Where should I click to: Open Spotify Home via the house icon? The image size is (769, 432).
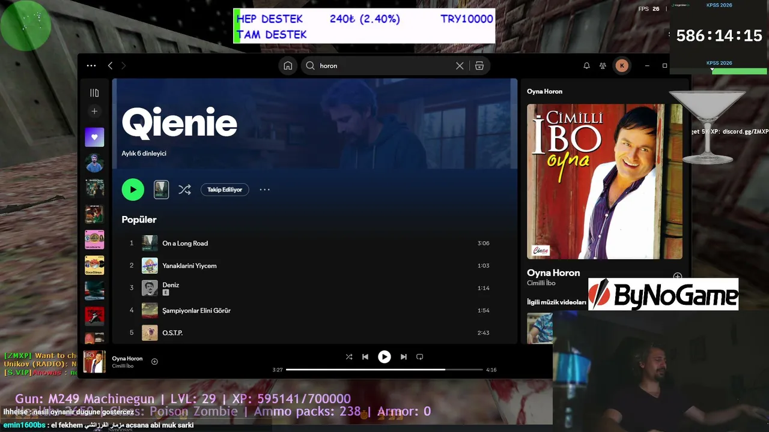[x=288, y=66]
